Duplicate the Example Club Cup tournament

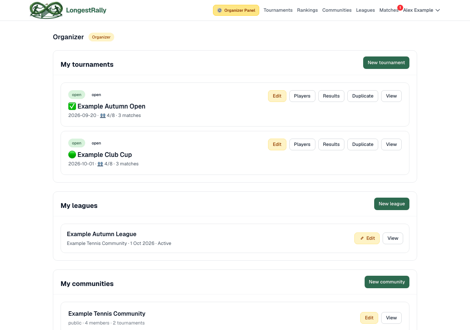363,144
